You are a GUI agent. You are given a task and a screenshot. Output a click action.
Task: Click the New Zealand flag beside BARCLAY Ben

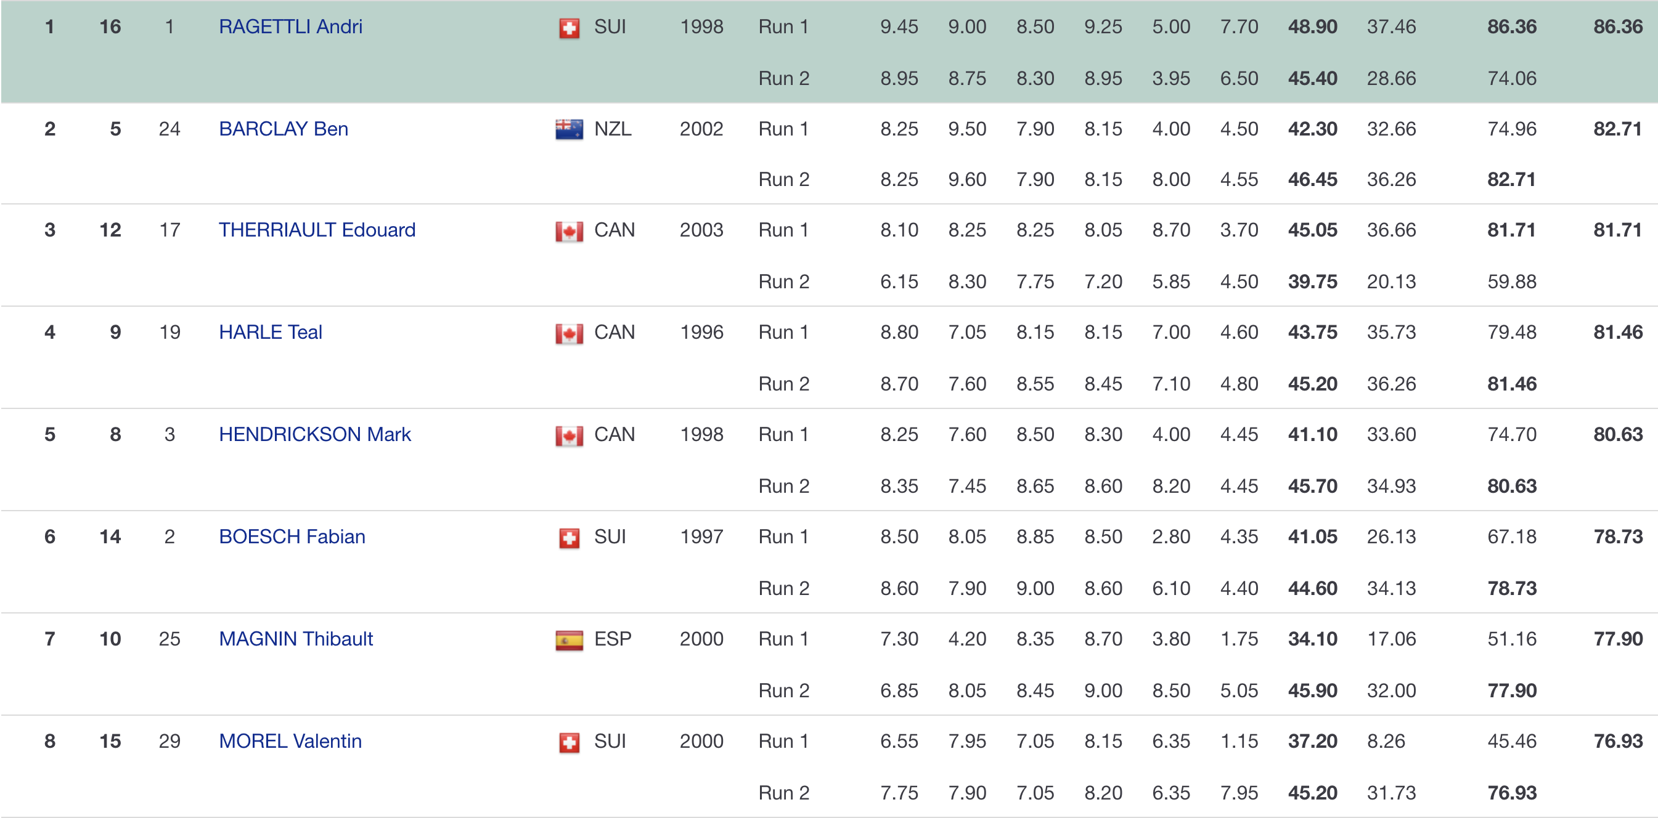coord(569,129)
